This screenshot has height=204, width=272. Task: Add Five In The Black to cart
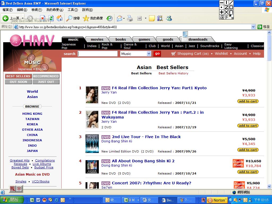(248, 150)
